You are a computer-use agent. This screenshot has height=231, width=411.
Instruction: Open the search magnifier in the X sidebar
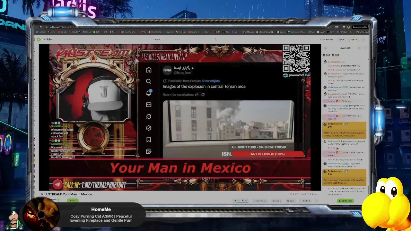click(149, 81)
